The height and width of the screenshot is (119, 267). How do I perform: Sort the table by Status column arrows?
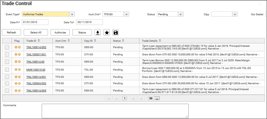[123, 41]
